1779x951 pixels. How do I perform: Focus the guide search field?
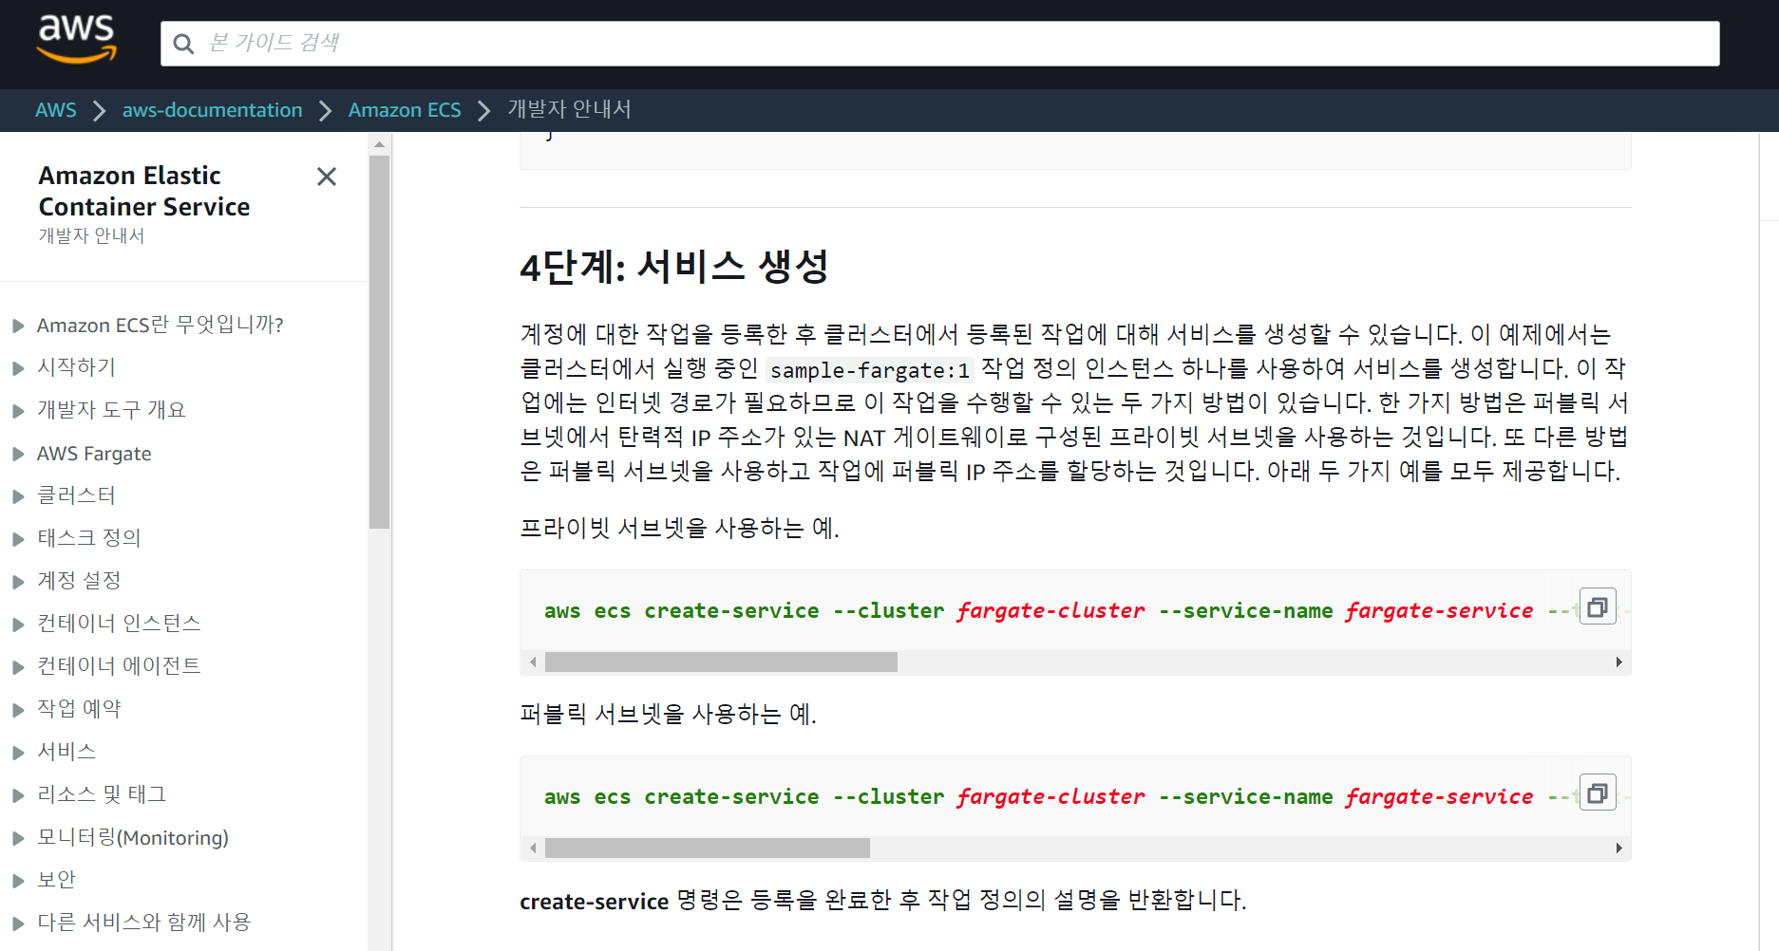tap(939, 44)
